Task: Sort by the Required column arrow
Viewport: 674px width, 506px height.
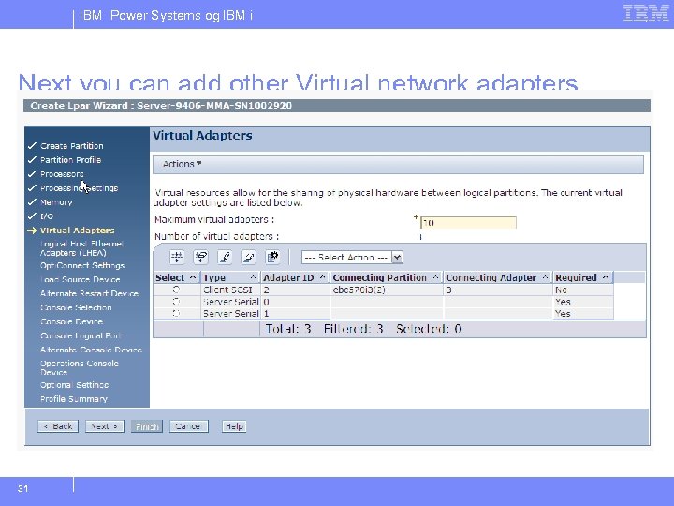Action: 606,277
